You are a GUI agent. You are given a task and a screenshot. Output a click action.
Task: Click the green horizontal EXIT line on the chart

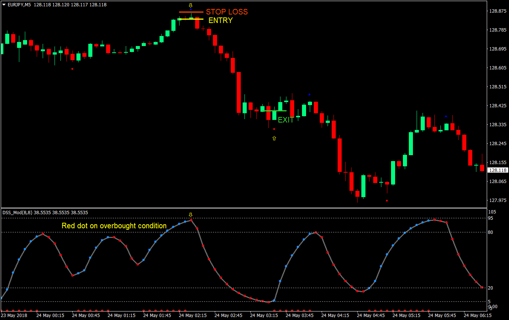(x=275, y=110)
